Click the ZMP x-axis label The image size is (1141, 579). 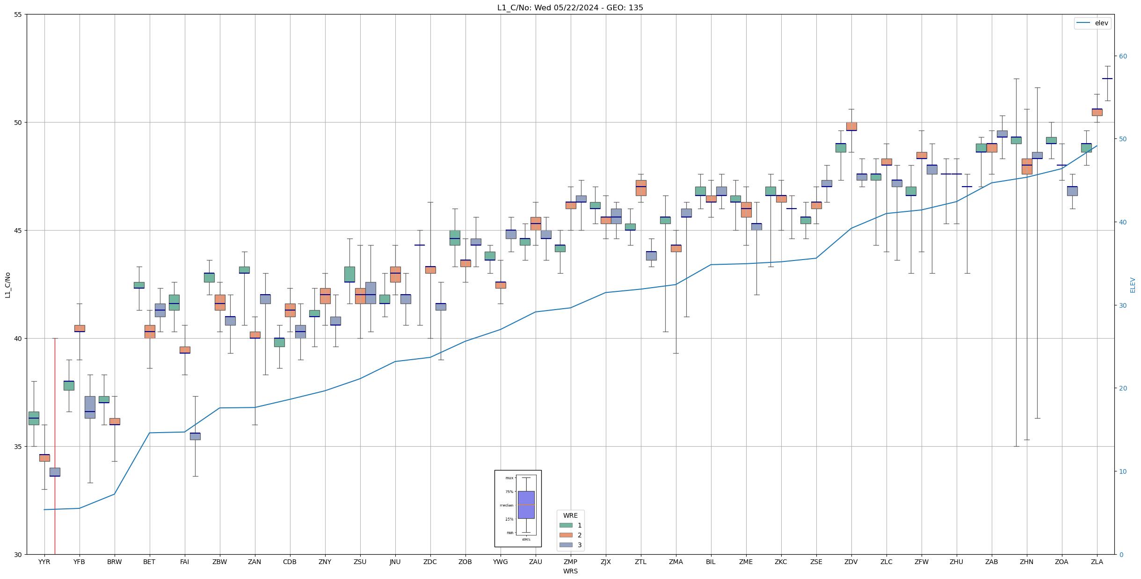[x=571, y=562]
